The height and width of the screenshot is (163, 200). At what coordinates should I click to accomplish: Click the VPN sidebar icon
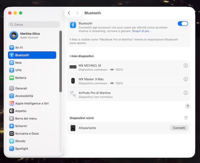pos(11,70)
